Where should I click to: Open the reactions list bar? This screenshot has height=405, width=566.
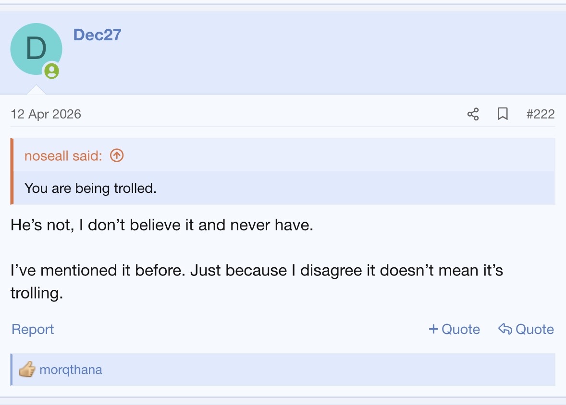point(283,369)
